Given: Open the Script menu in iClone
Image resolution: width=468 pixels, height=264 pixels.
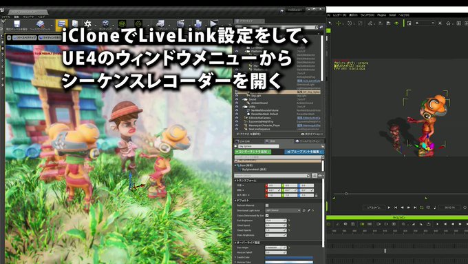Looking at the screenshot, I should click(x=392, y=15).
